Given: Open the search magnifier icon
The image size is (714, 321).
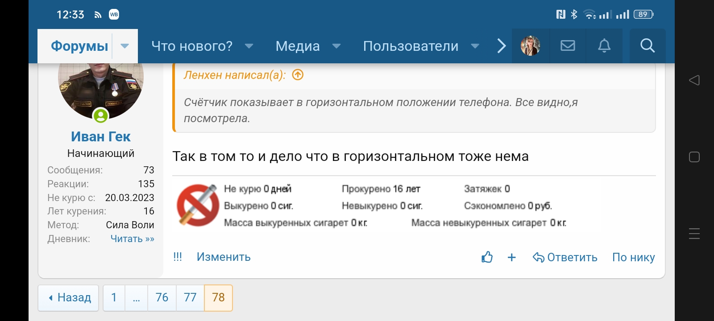Looking at the screenshot, I should click(x=647, y=45).
